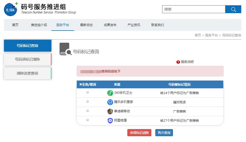Open 产业资讯 navigation item
Viewport: 246px width, 142px height.
(x=134, y=25)
